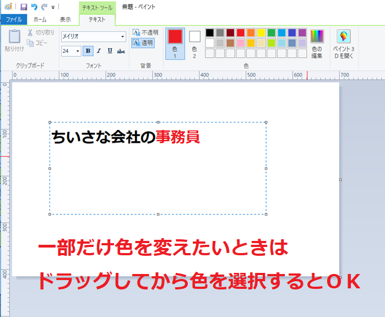
Task: Expand the メイリオ font family dropdown
Action: point(123,36)
